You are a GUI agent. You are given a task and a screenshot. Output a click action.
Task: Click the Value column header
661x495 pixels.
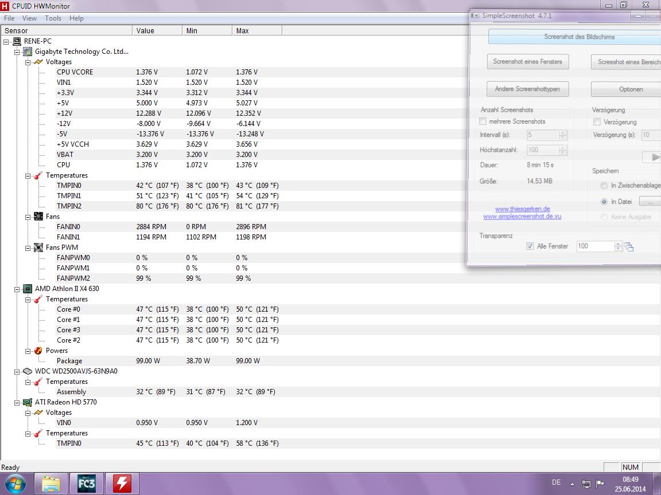157,31
